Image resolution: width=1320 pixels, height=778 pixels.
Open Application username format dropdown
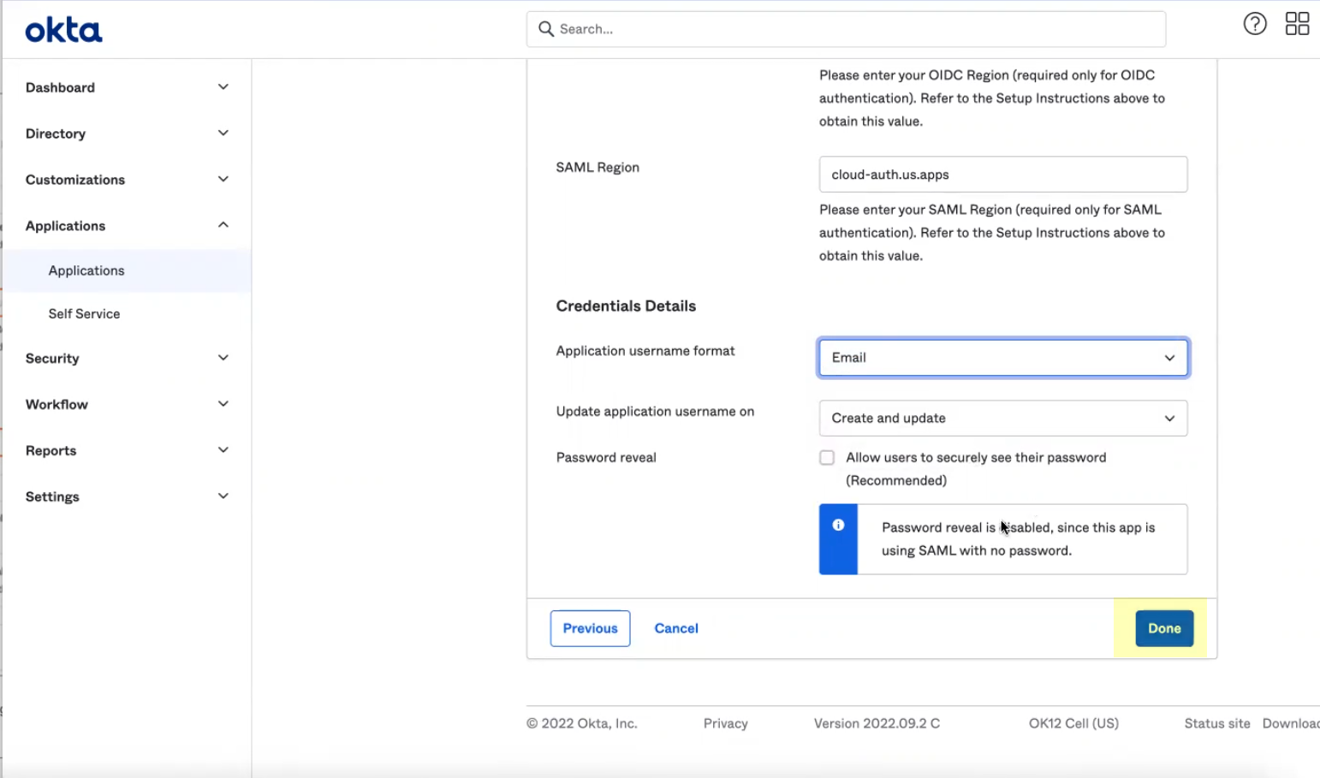(x=1002, y=358)
